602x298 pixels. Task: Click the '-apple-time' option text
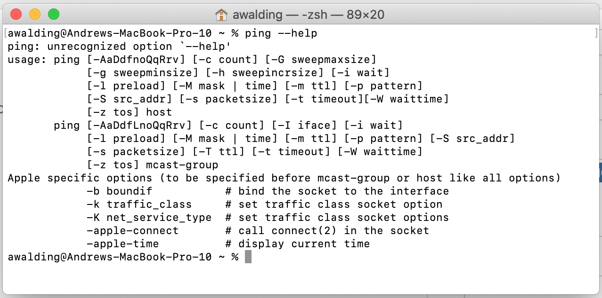(123, 243)
